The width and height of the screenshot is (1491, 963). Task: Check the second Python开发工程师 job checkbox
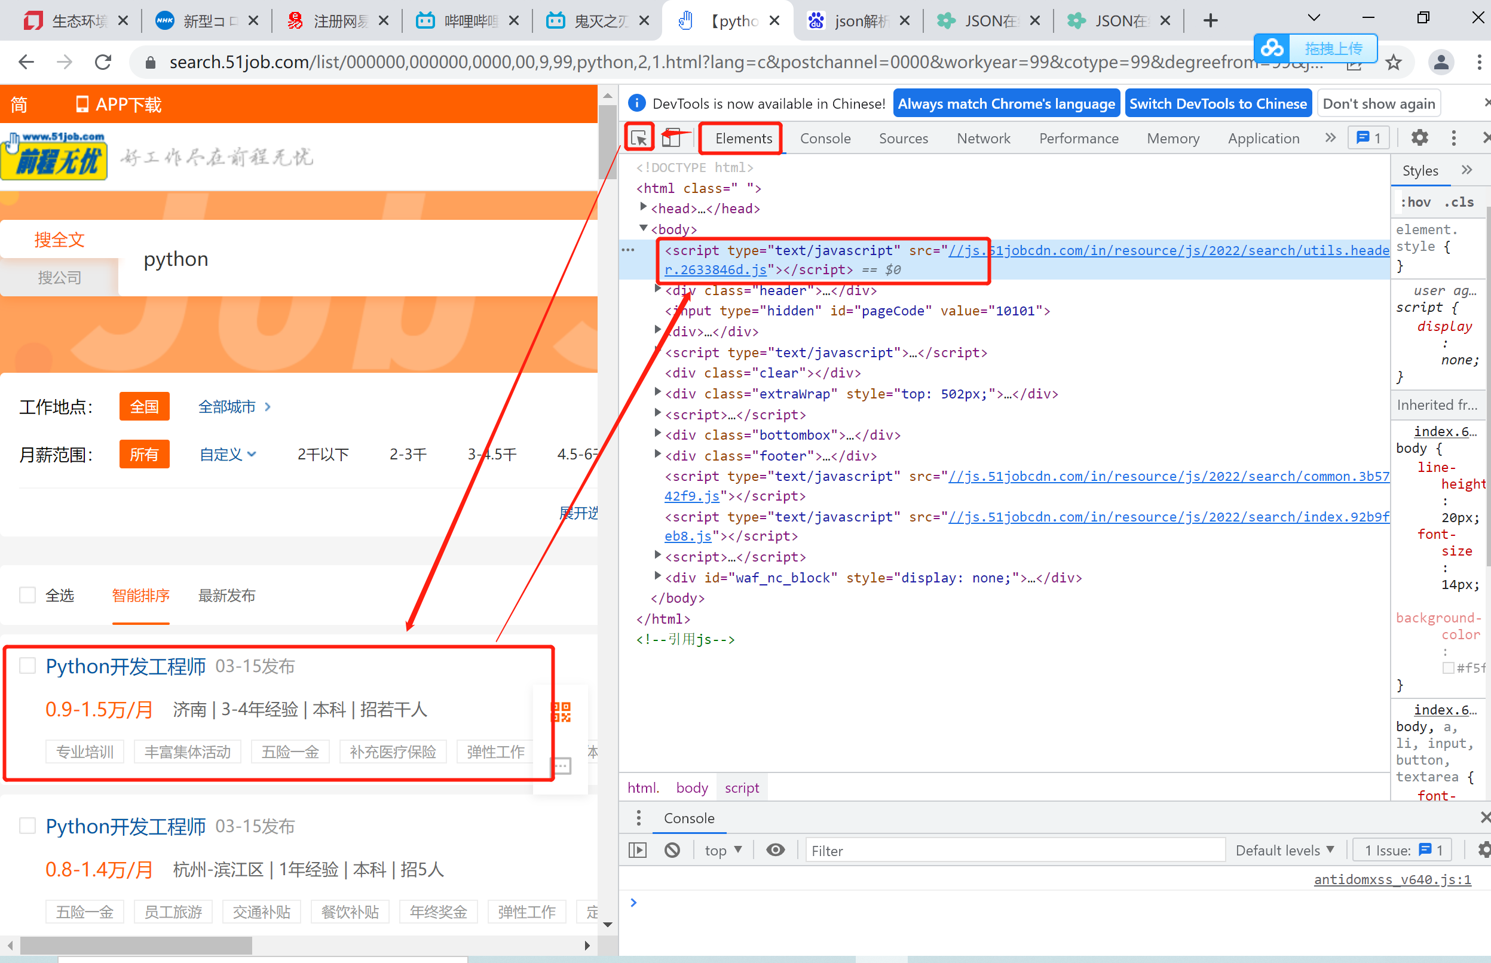click(27, 826)
